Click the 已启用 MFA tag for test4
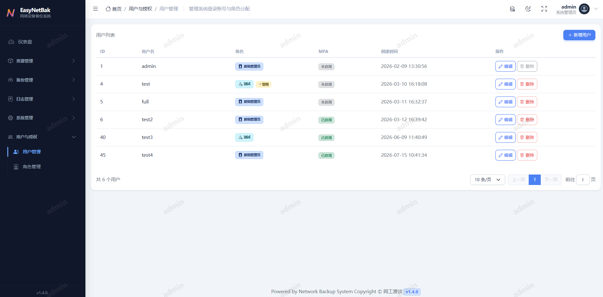 coord(326,155)
